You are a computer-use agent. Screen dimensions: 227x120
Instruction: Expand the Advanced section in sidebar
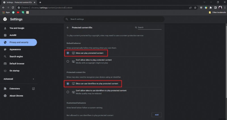pyautogui.click(x=19, y=79)
